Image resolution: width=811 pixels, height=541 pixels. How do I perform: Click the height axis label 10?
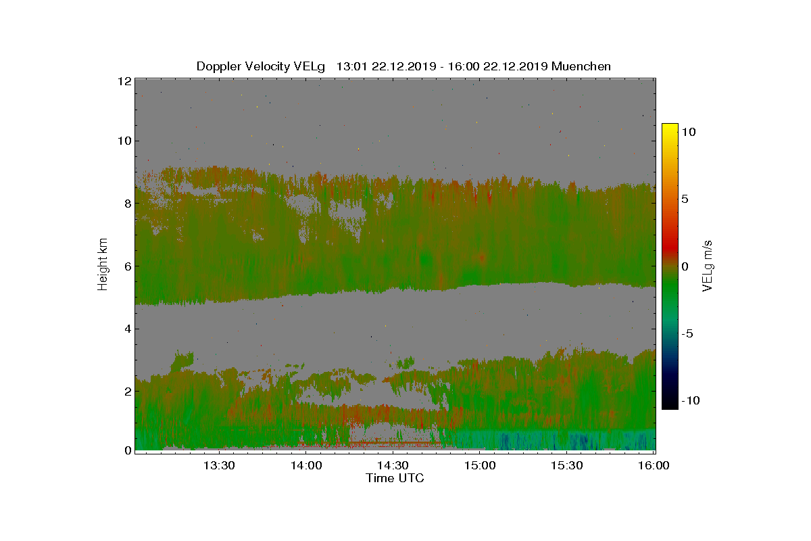(124, 141)
